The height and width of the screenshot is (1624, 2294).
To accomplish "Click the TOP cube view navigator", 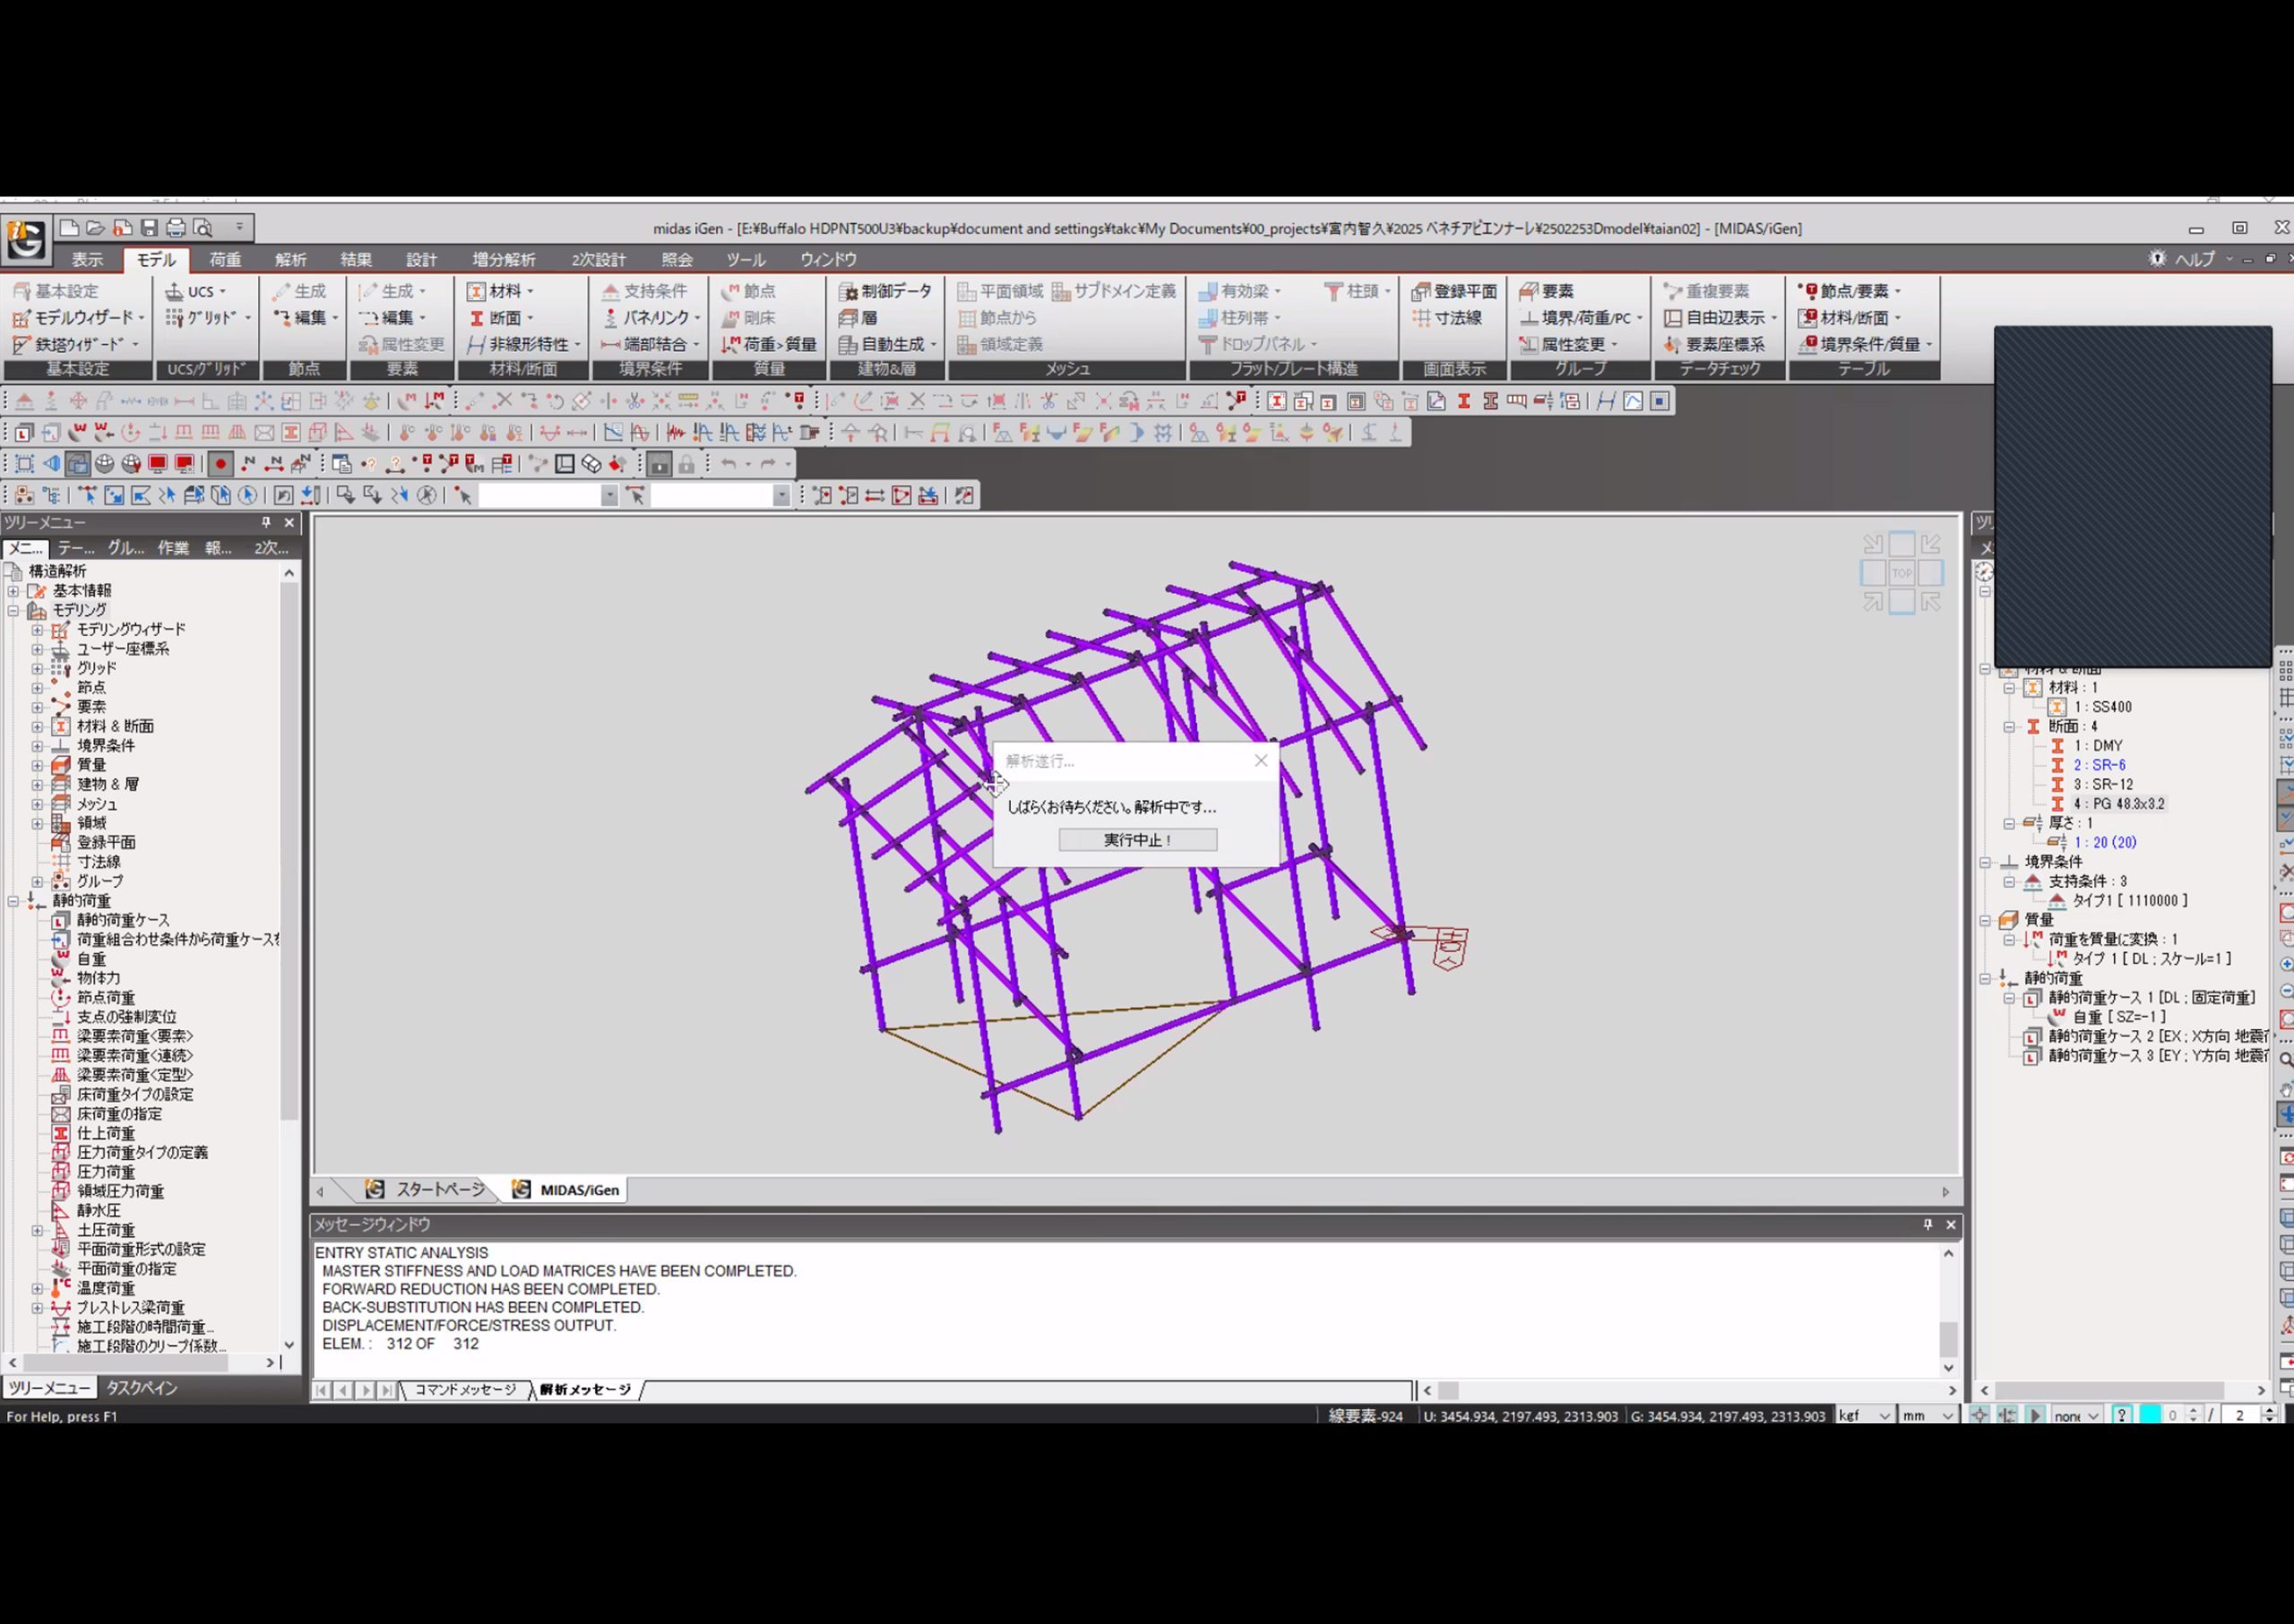I will (x=1902, y=573).
